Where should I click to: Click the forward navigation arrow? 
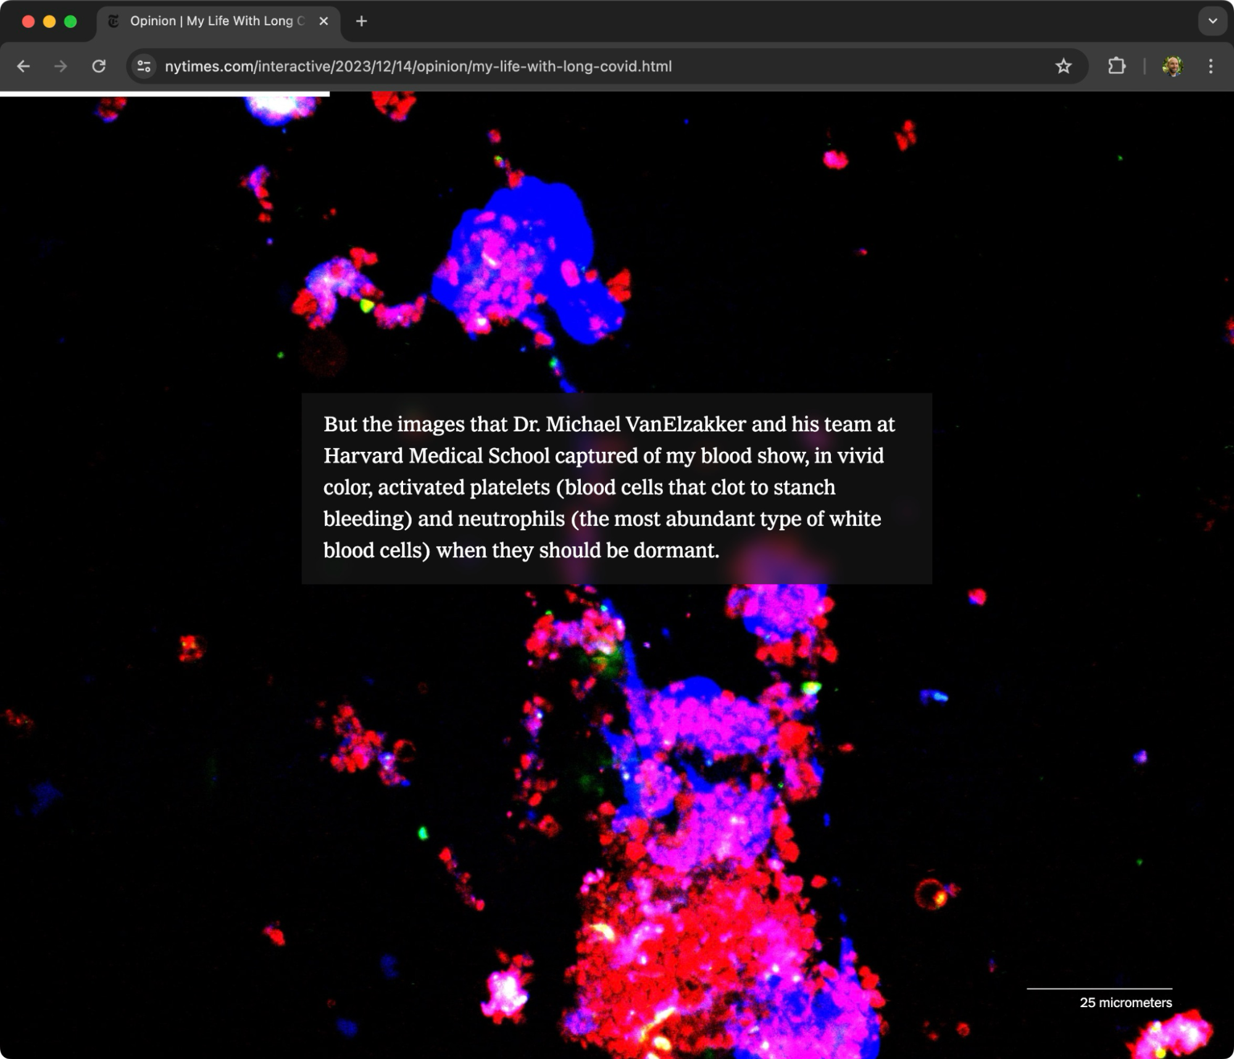(60, 66)
